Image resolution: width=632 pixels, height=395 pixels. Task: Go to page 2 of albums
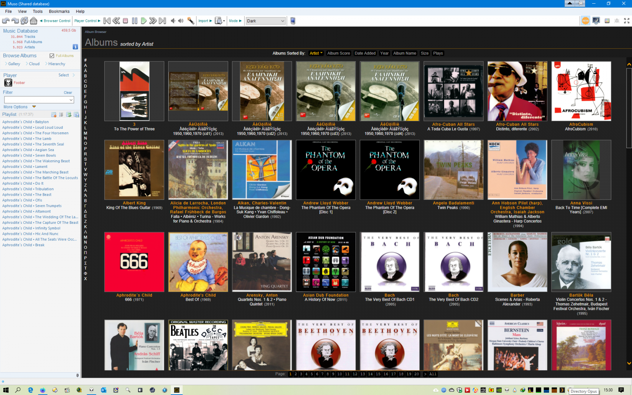coord(296,374)
